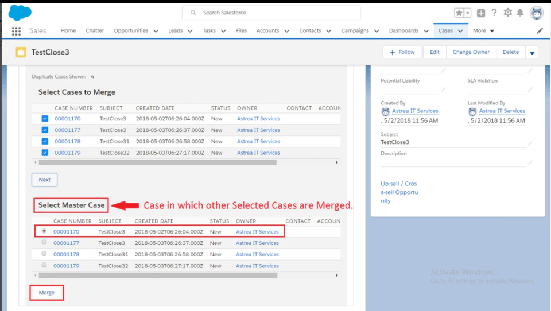
Task: Click the Merge button
Action: pyautogui.click(x=46, y=293)
